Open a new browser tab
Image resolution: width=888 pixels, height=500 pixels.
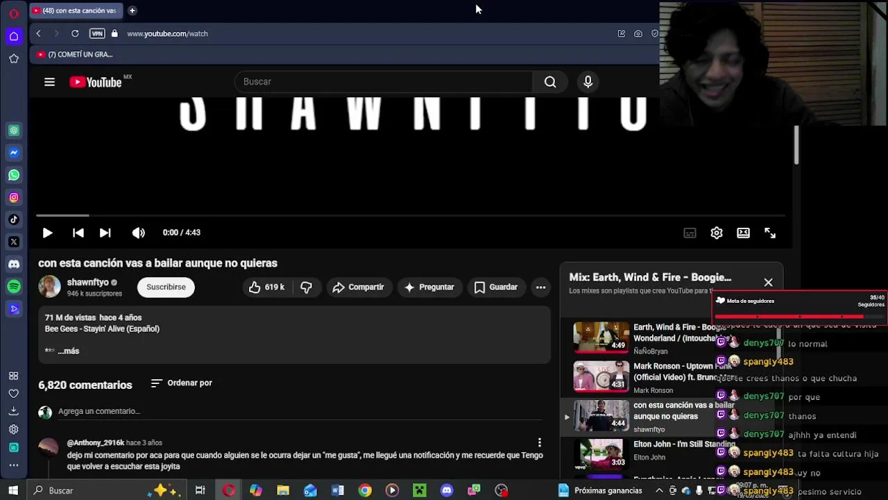(x=132, y=10)
